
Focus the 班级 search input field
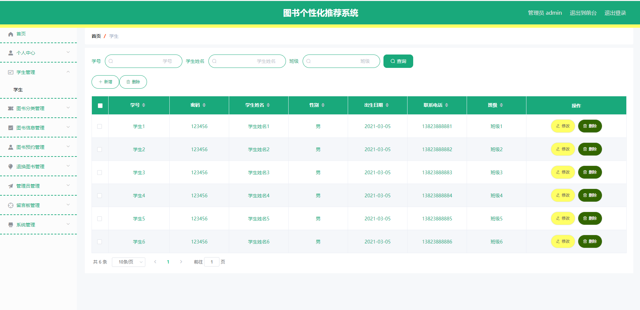(x=341, y=61)
